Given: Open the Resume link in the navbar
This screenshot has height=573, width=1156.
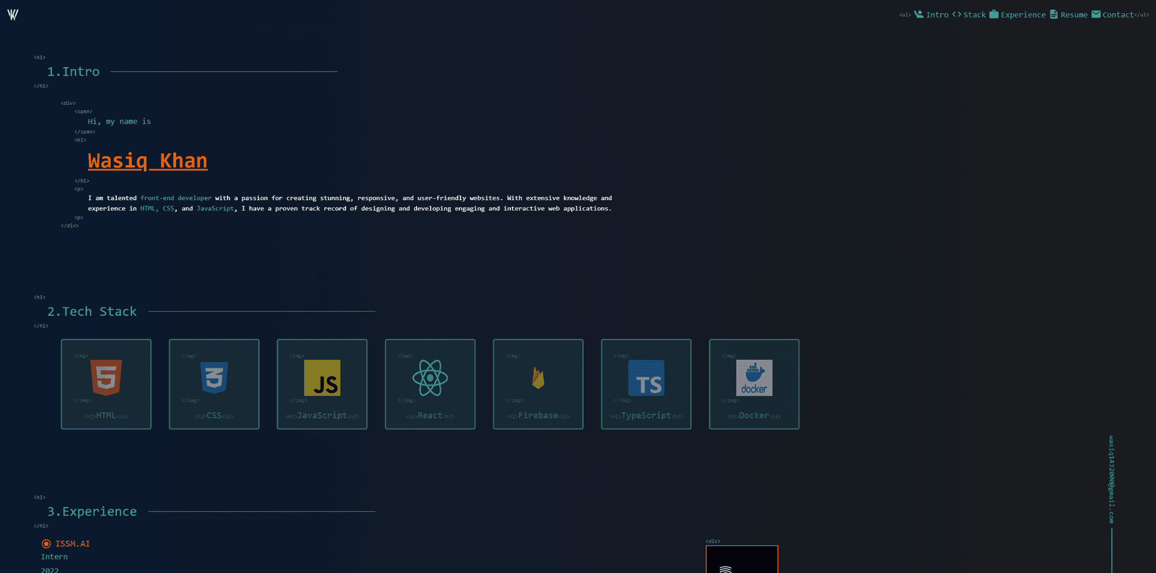Looking at the screenshot, I should (x=1073, y=14).
